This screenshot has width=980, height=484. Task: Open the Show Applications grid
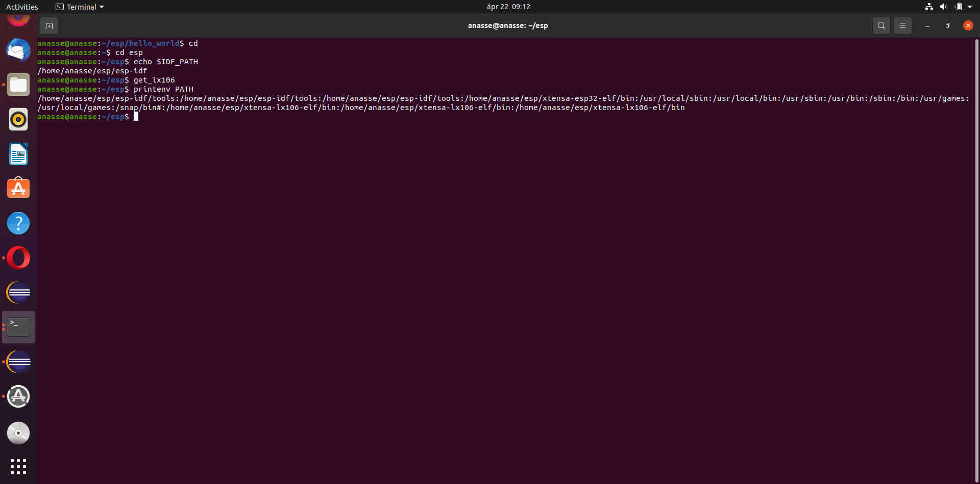click(x=18, y=466)
